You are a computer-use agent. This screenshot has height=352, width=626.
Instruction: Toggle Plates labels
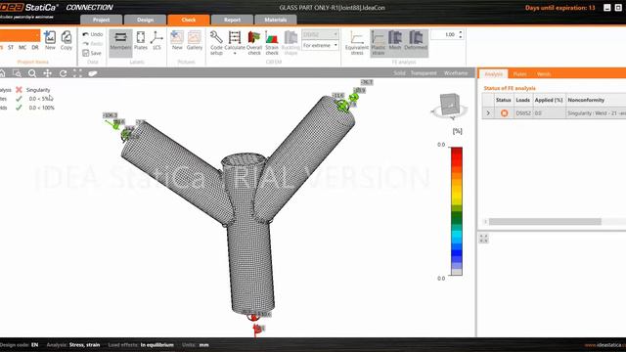pos(141,41)
